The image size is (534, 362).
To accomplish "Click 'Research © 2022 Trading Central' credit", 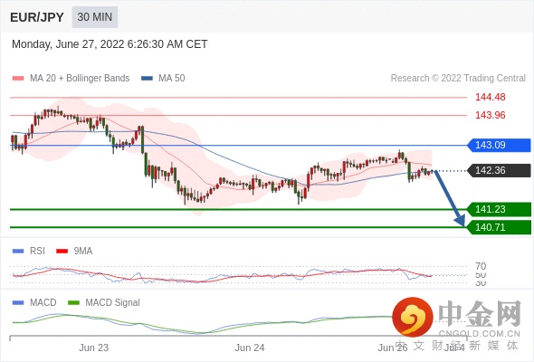I will tap(458, 79).
